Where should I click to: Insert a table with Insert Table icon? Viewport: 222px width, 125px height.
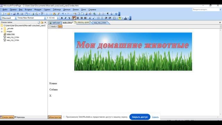pos(79,14)
